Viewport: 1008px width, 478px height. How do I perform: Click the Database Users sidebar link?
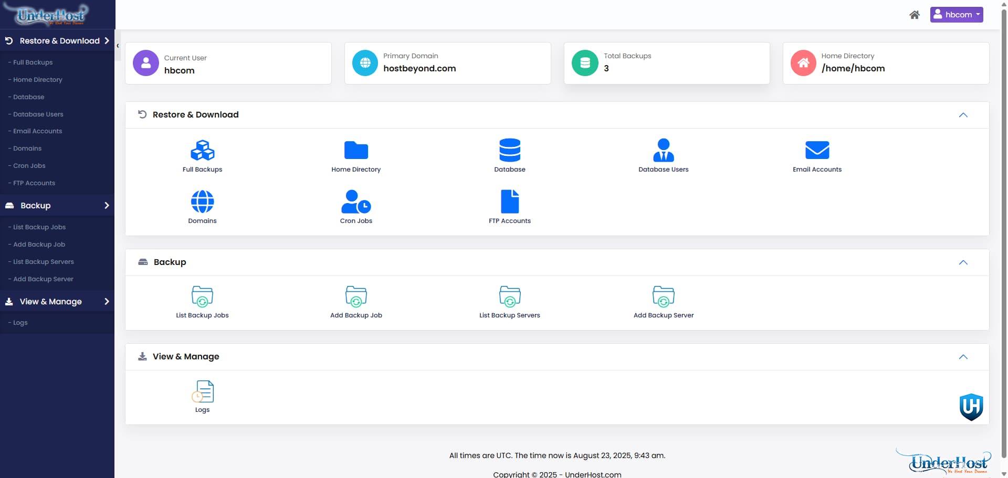click(x=38, y=114)
